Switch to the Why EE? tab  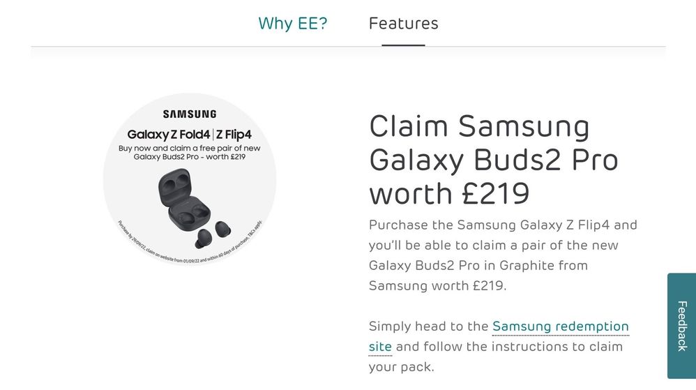(x=292, y=24)
